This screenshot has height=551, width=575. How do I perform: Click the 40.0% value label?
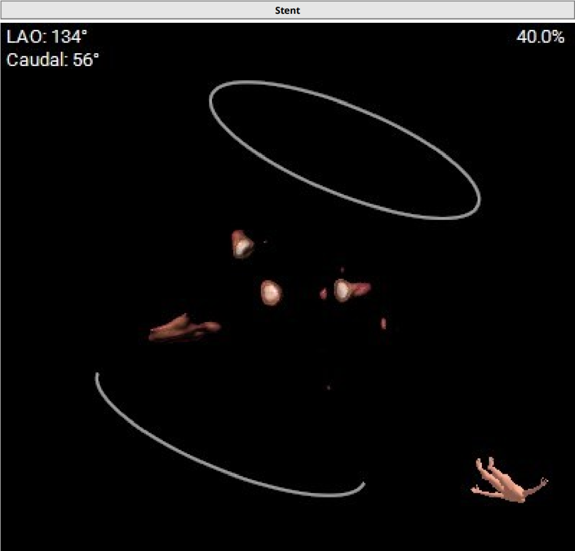[540, 37]
